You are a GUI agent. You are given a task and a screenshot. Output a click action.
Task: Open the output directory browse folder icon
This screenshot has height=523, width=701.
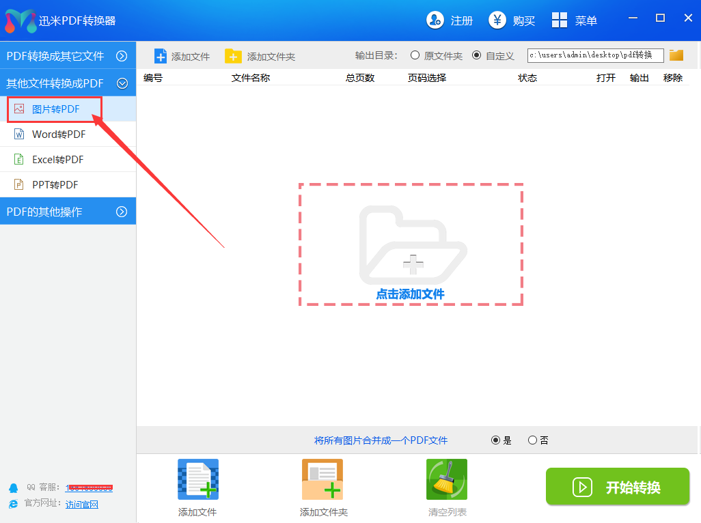pyautogui.click(x=676, y=55)
